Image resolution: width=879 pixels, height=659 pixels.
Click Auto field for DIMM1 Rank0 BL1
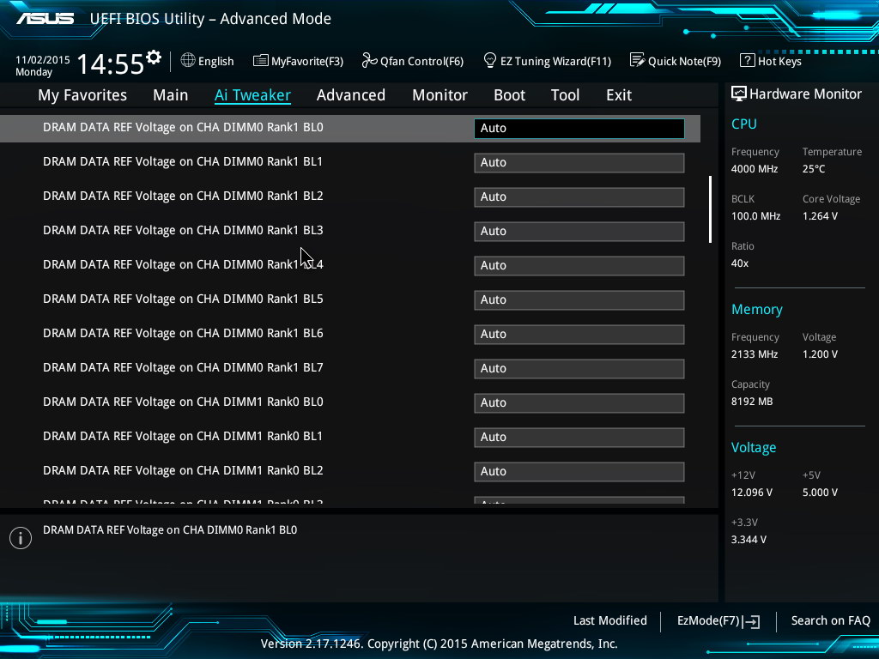point(579,437)
